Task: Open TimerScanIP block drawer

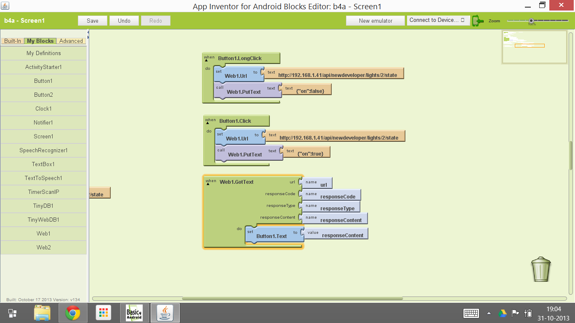Action: [x=43, y=192]
